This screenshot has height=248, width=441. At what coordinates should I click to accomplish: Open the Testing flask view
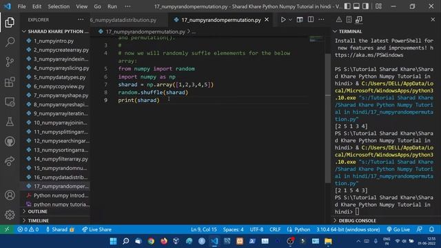pos(10,121)
